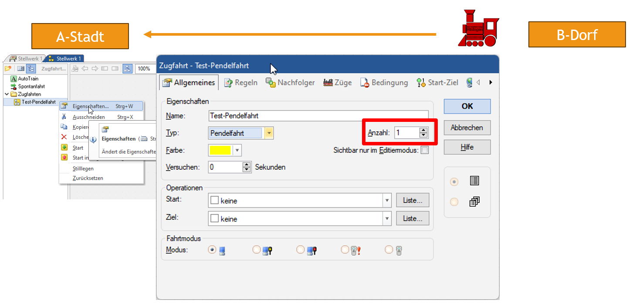Select the AutoTrain tree entry

tap(28, 79)
